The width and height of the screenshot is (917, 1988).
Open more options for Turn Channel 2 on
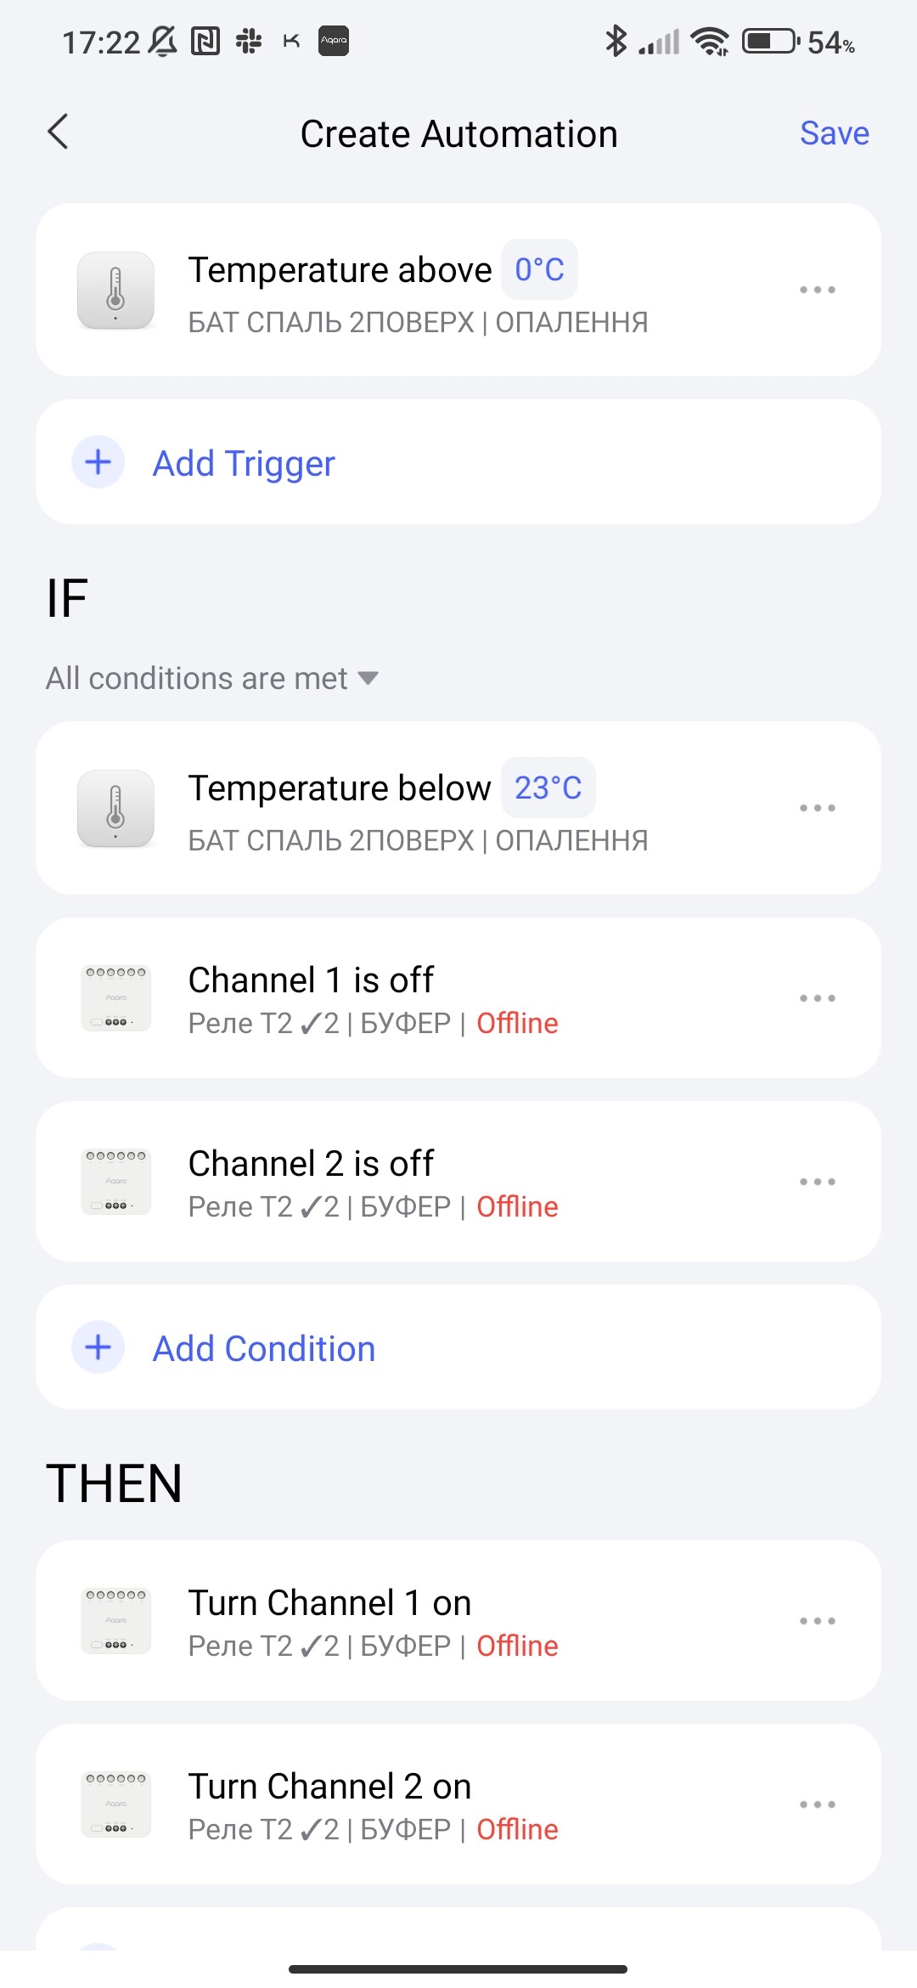pos(817,1804)
